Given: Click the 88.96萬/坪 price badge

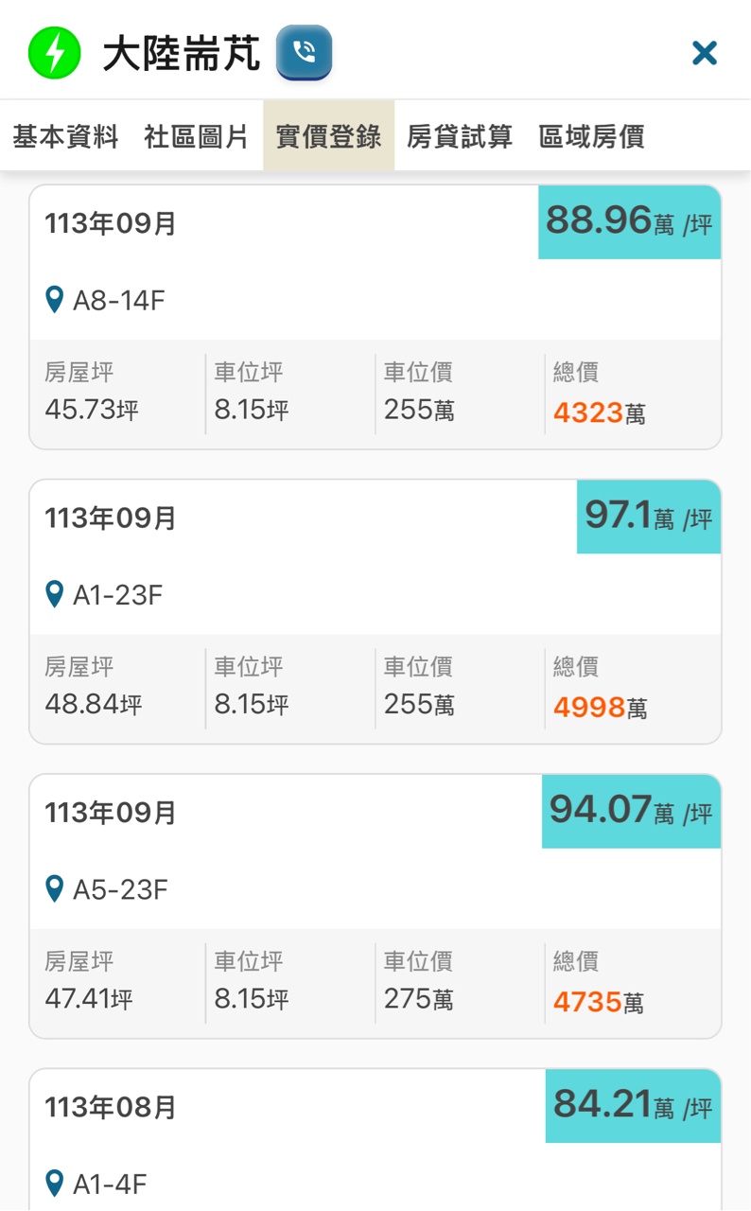Looking at the screenshot, I should (x=629, y=222).
